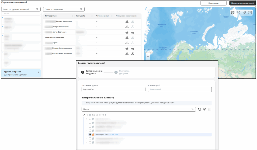Open three-dot menu for Группа Андреева
The image size is (257, 150).
39,72
